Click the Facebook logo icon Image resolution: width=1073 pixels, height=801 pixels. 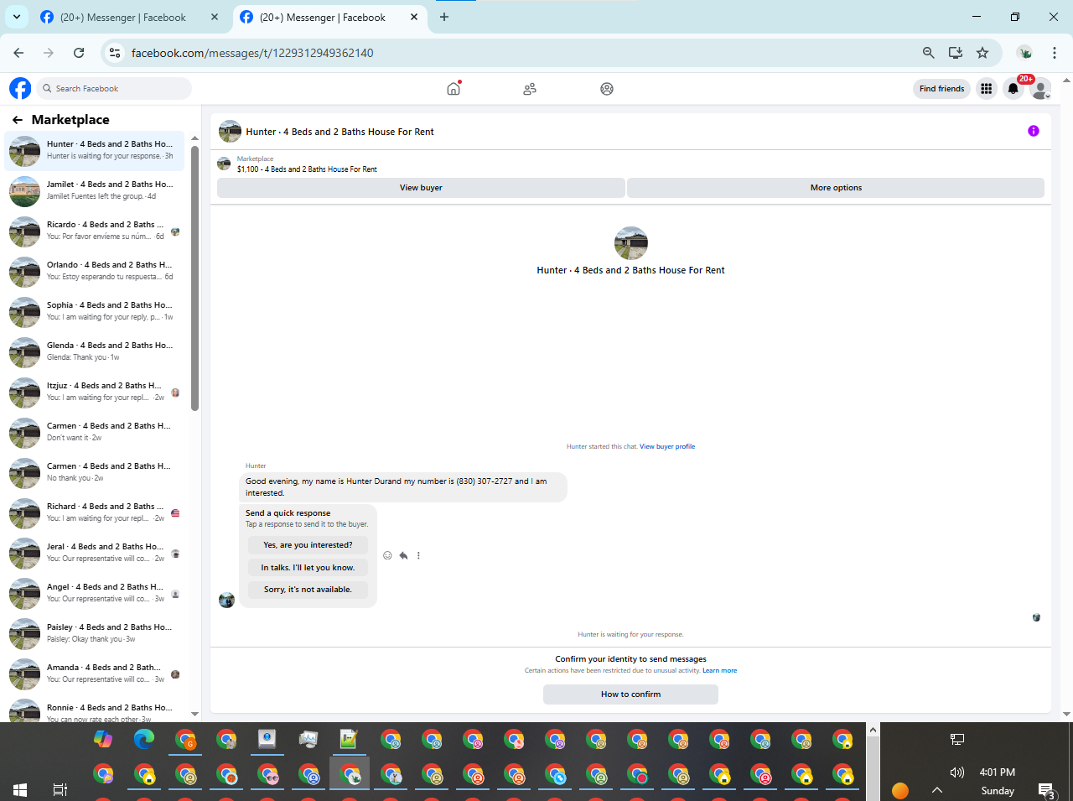pyautogui.click(x=20, y=88)
